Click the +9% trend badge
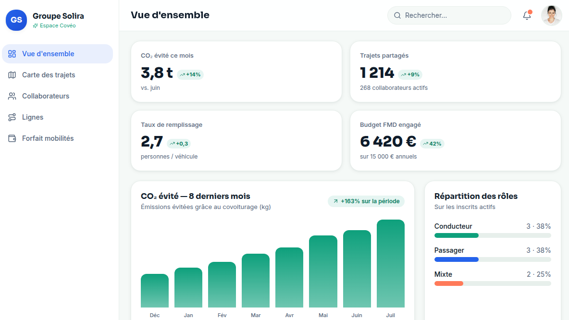This screenshot has height=320, width=569. 410,74
